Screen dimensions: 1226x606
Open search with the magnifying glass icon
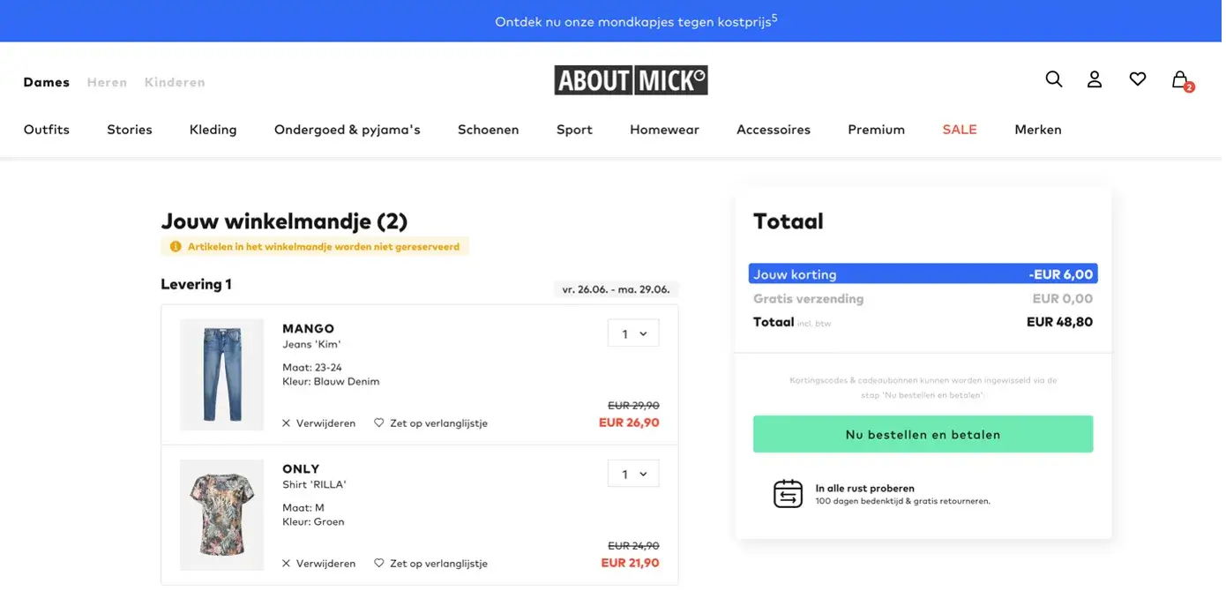tap(1053, 79)
